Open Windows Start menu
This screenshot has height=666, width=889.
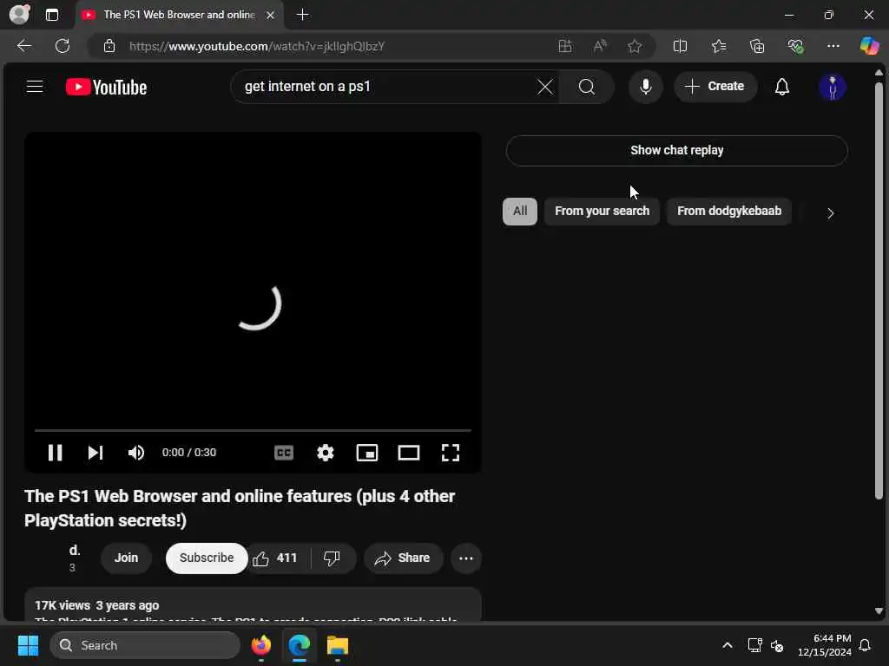(x=28, y=645)
